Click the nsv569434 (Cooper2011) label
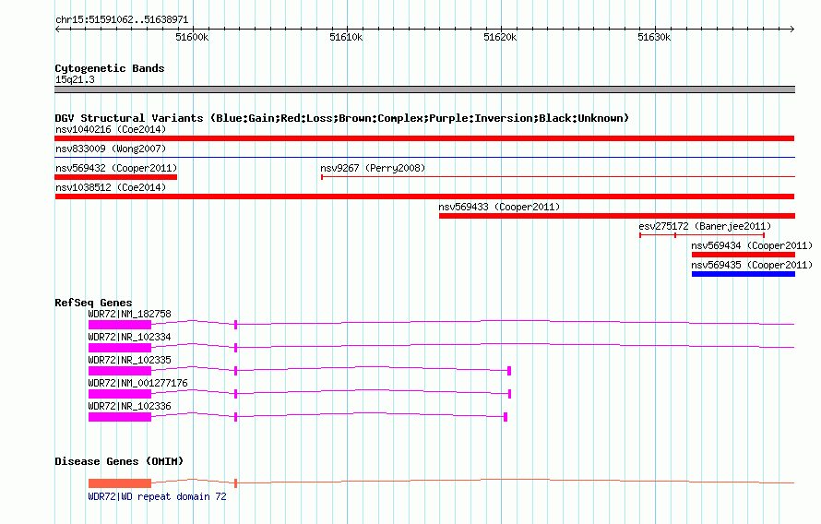Viewport: 821px width, 524px height. [x=752, y=245]
